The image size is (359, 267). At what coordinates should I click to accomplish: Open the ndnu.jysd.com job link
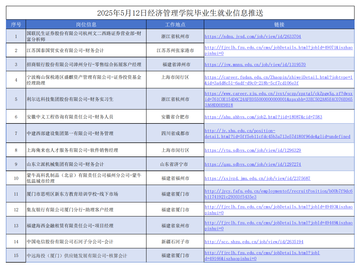pos(253,36)
